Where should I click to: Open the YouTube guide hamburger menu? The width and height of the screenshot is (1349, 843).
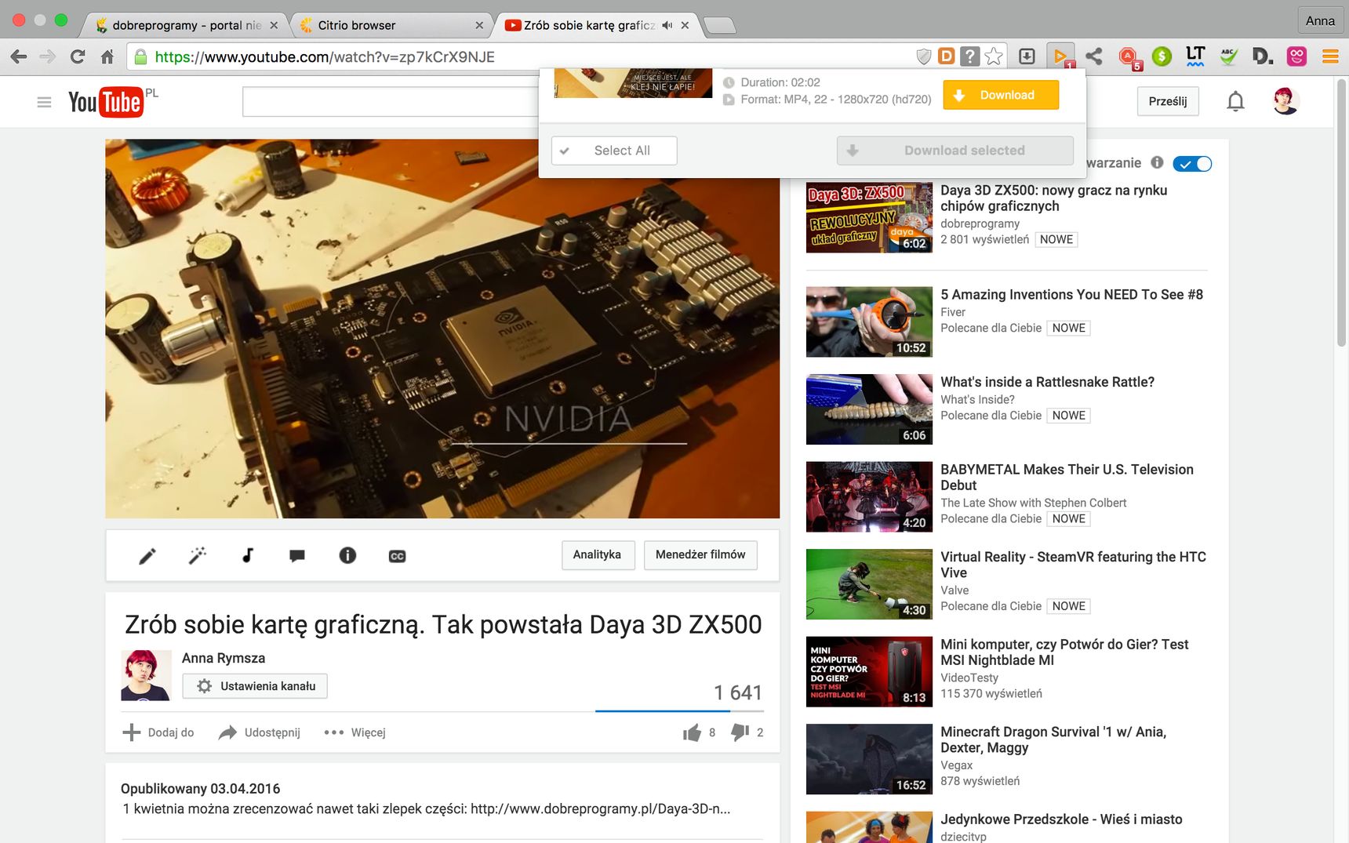[x=44, y=102]
